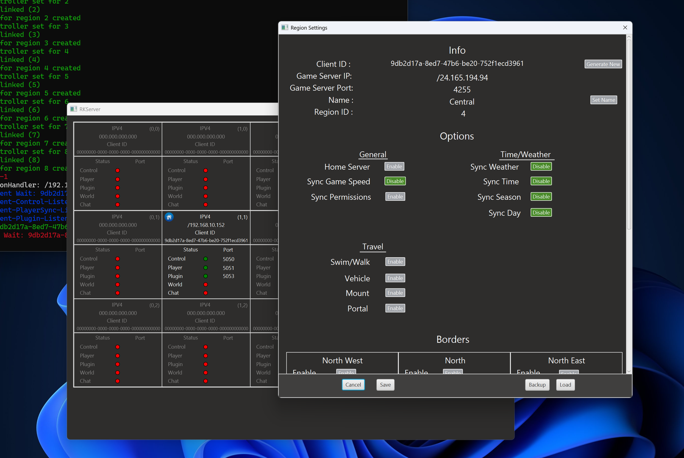Toggle Sync Permissions enable button
The width and height of the screenshot is (684, 458).
coord(395,197)
